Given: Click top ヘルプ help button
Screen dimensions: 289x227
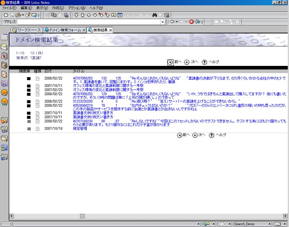Looking at the screenshot, I should pyautogui.click(x=210, y=62).
